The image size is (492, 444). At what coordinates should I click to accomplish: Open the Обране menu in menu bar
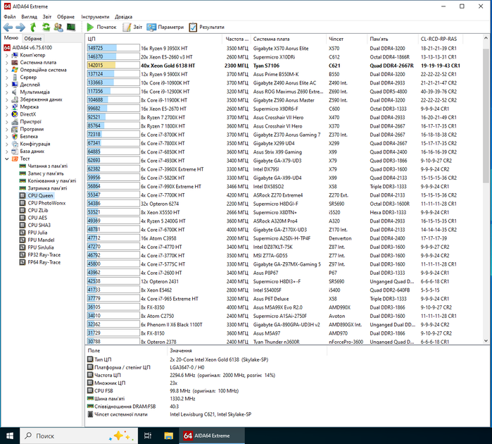66,17
